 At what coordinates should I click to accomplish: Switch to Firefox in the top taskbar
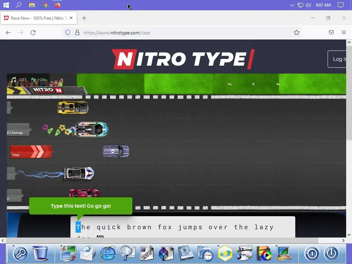pyautogui.click(x=57, y=5)
